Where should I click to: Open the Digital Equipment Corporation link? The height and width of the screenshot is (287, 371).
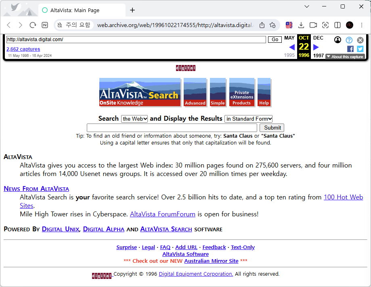click(196, 274)
